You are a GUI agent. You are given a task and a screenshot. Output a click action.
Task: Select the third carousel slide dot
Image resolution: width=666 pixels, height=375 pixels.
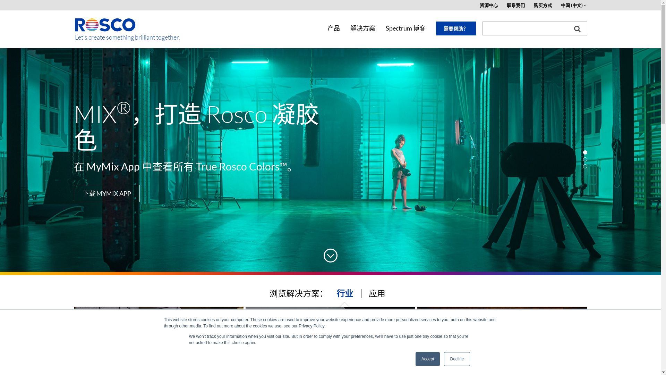click(x=585, y=166)
